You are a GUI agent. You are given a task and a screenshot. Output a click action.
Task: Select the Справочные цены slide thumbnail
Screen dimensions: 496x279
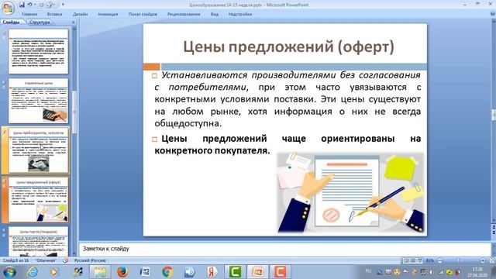coord(38,101)
